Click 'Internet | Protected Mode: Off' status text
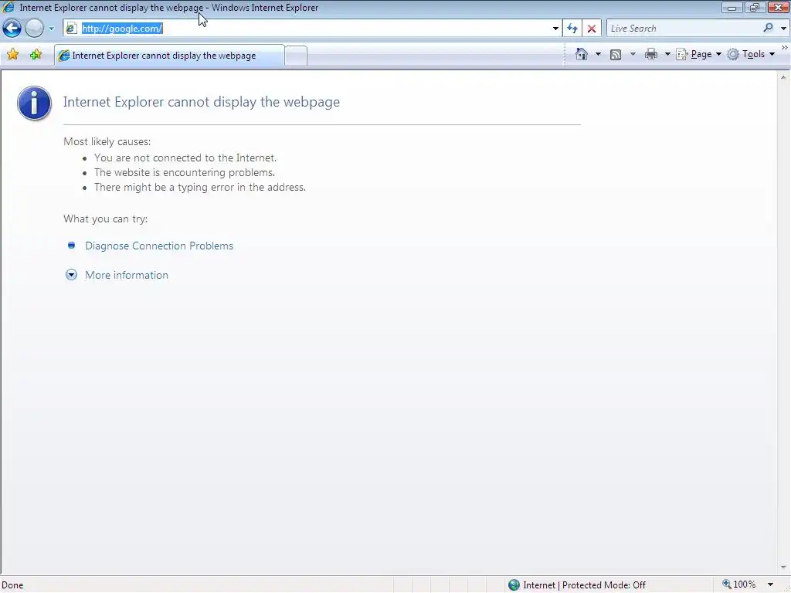 pyautogui.click(x=584, y=585)
